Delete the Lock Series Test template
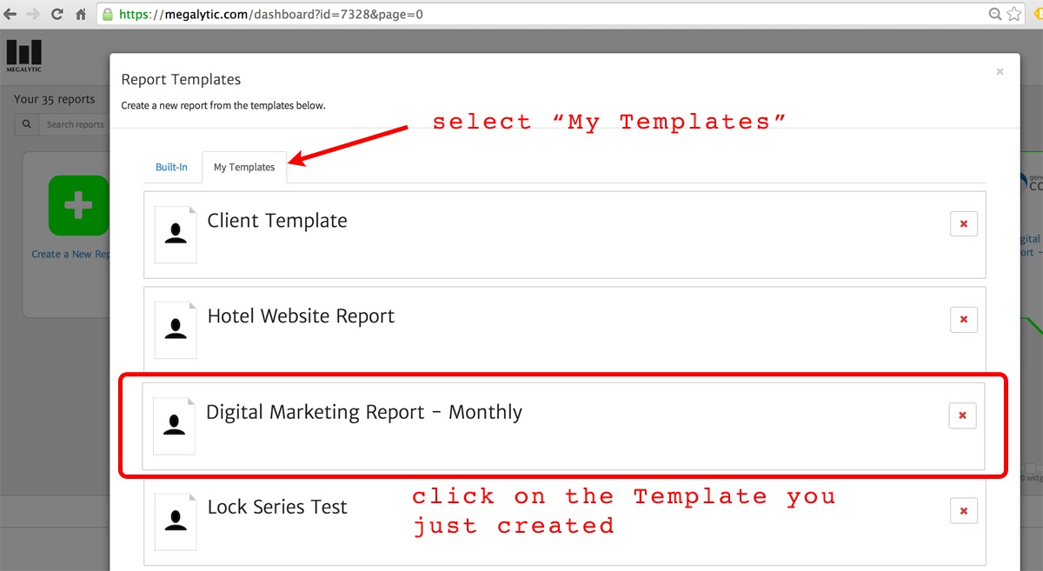Viewport: 1043px width, 571px height. (963, 510)
